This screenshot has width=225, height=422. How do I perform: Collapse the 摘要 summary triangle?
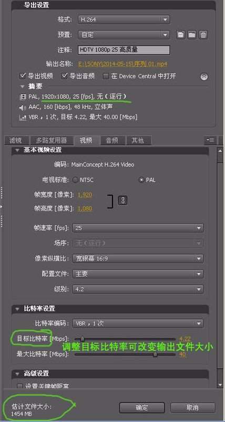[22, 87]
